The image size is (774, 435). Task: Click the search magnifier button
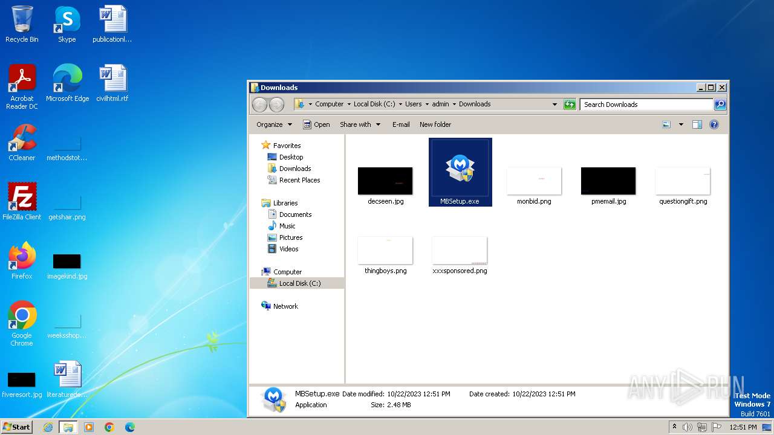click(720, 105)
